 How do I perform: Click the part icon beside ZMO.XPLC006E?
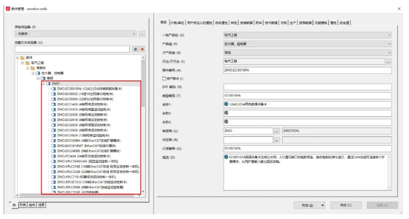(54, 187)
